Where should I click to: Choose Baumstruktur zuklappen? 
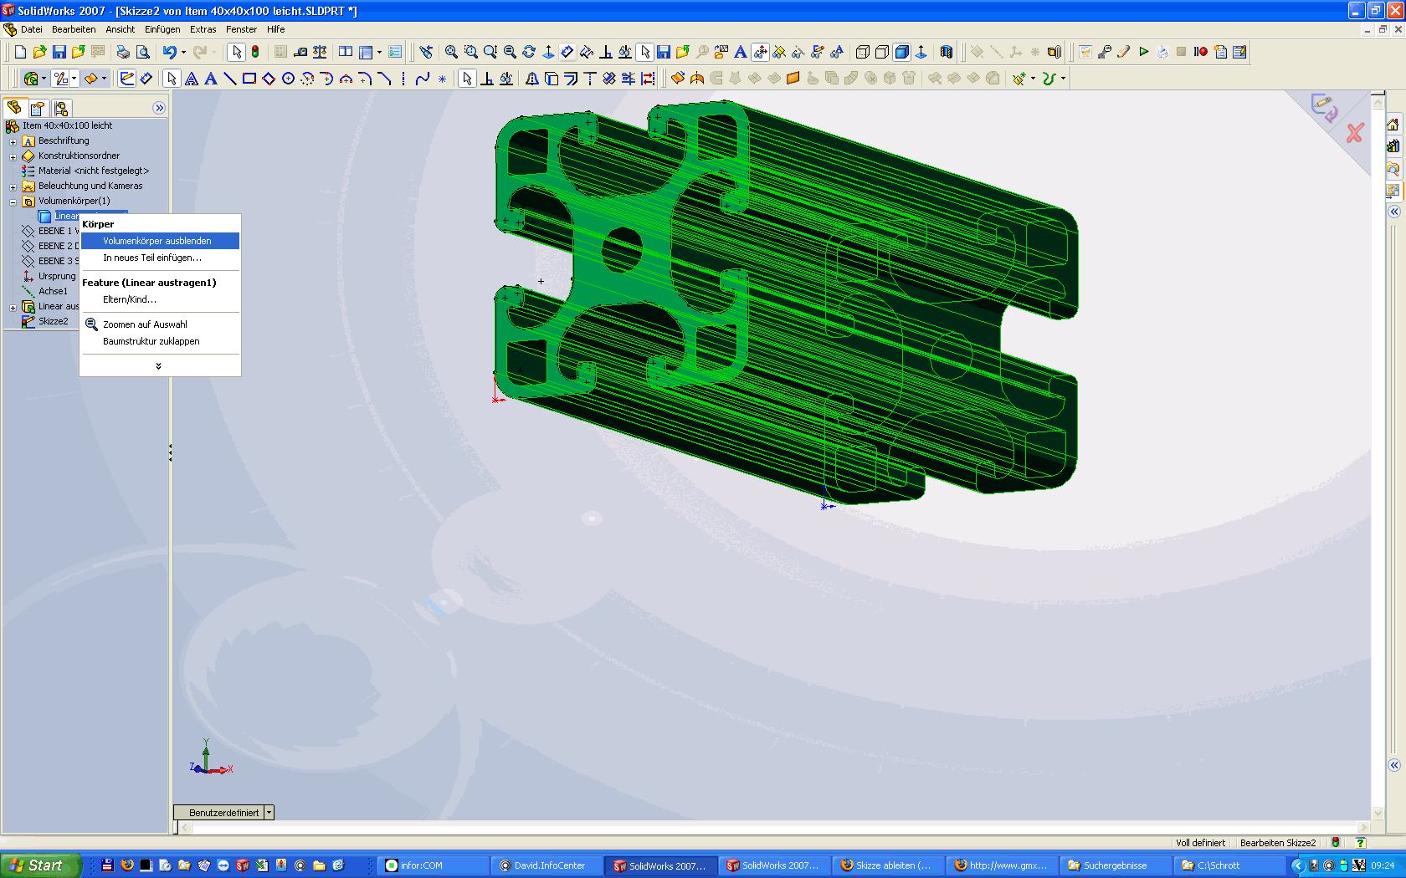(x=160, y=341)
